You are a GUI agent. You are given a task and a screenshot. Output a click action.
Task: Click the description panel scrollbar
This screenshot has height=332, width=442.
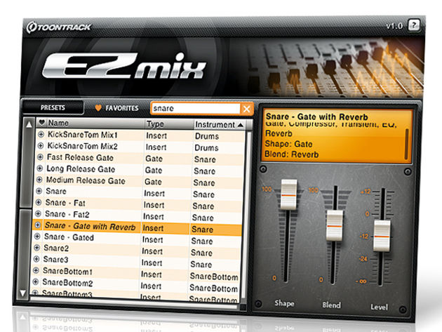tap(406, 144)
